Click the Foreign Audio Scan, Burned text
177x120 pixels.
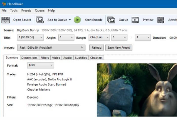point(47,84)
